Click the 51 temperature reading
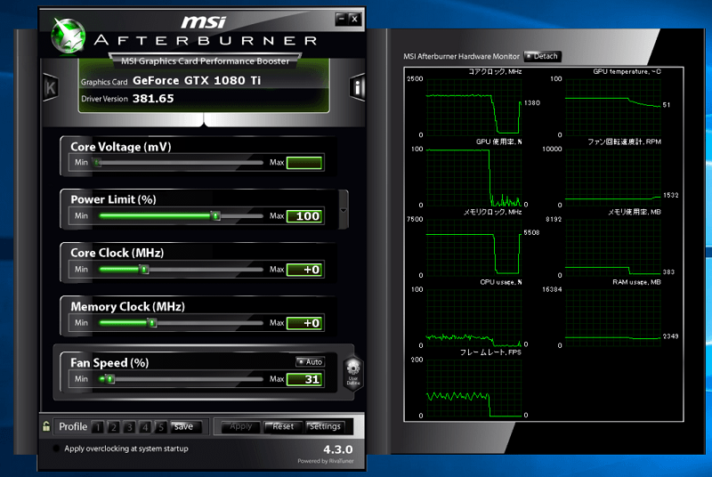 point(666,105)
